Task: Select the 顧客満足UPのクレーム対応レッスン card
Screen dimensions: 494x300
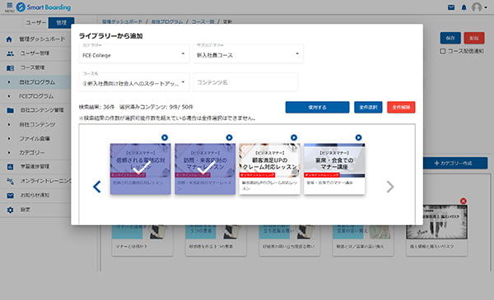Action: (x=270, y=168)
